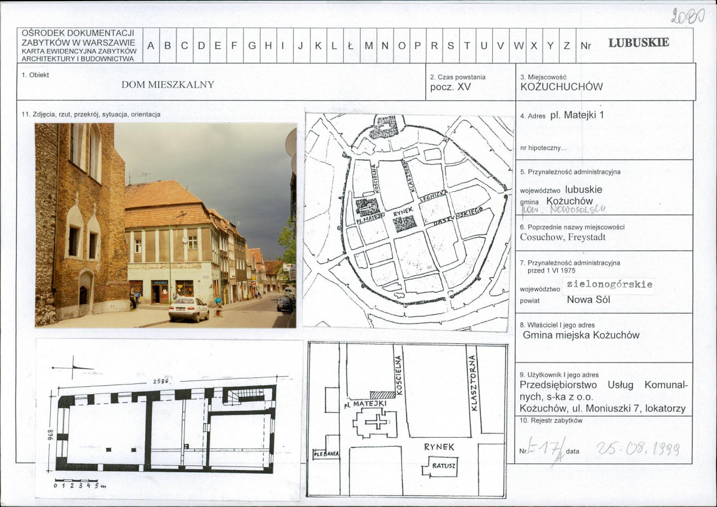Click the scale bar under floor plan
This screenshot has height=507, width=717.
80,483
